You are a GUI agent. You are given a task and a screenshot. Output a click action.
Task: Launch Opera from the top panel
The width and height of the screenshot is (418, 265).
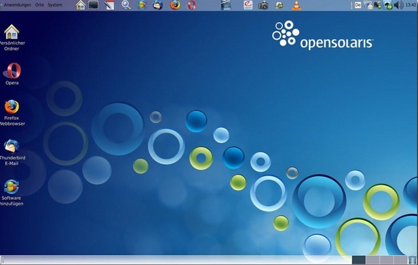tap(191, 5)
